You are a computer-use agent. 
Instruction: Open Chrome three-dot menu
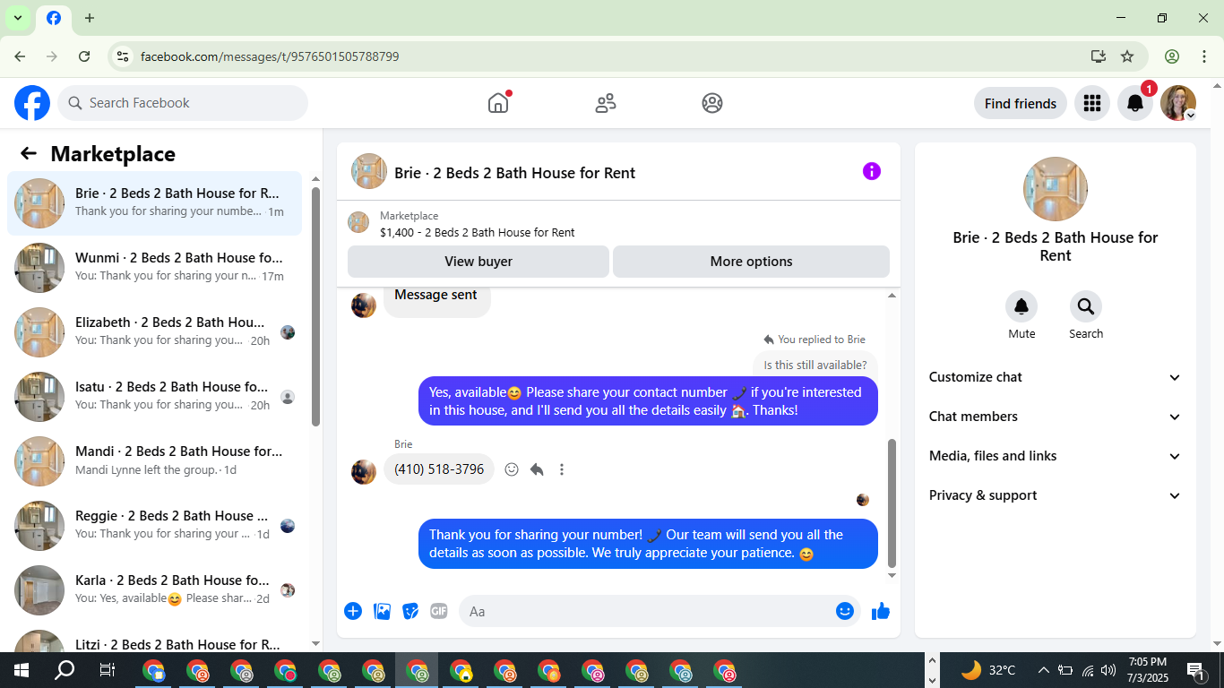[x=1204, y=56]
